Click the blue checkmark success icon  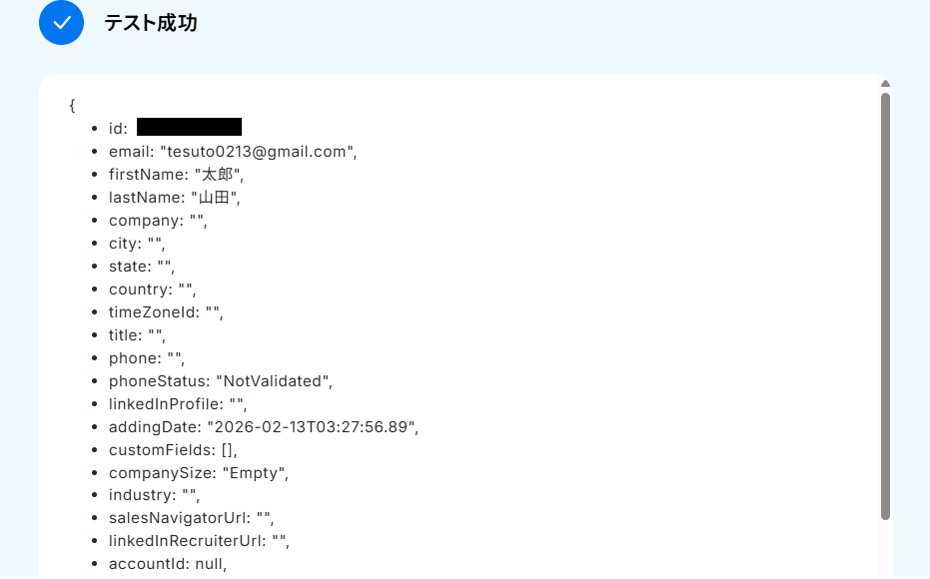point(62,22)
